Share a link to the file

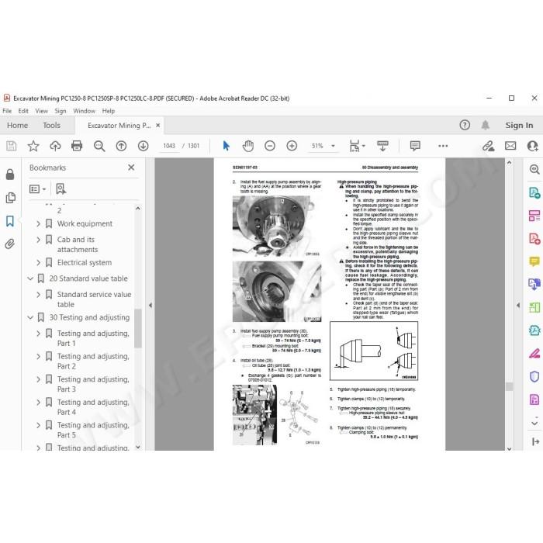488,146
